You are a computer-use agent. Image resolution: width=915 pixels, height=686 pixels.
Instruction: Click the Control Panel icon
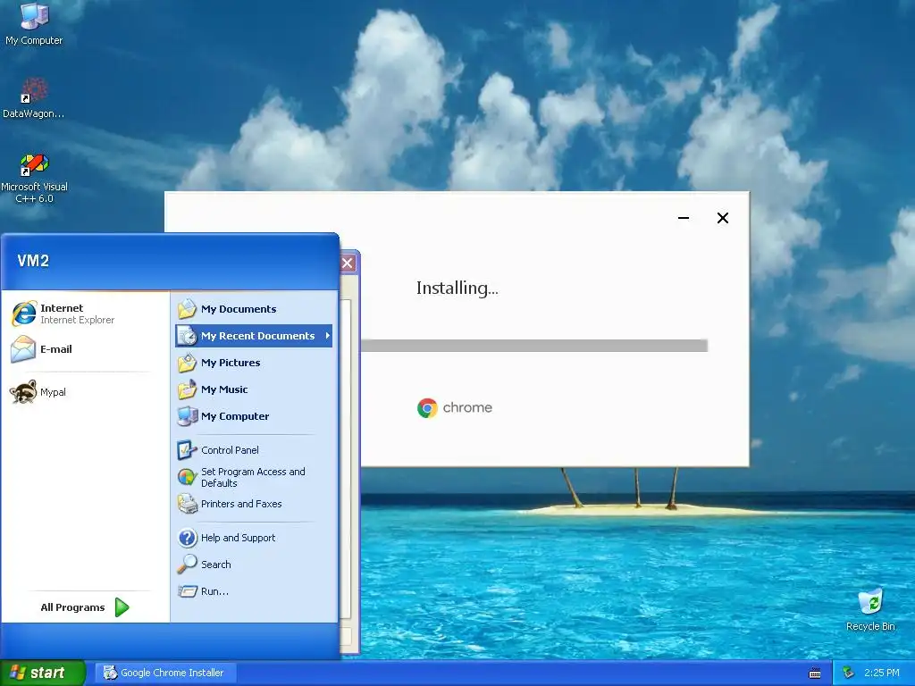point(188,450)
